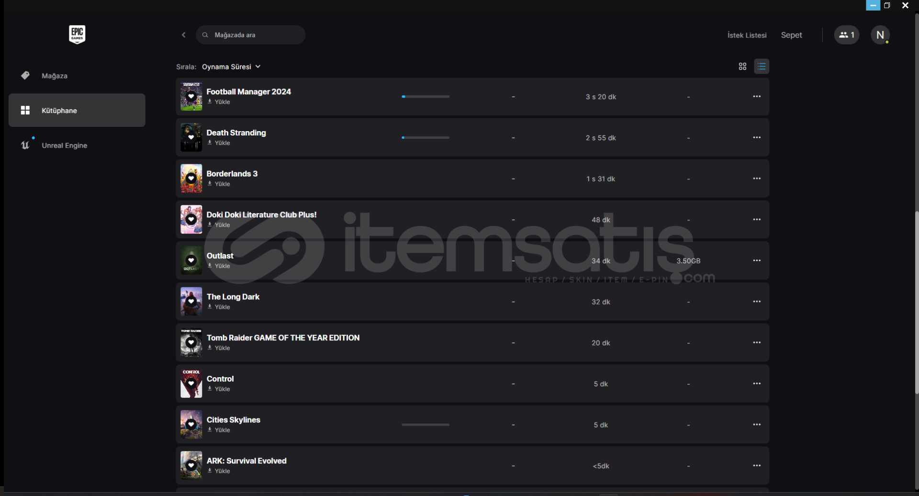Click The Long Dark's 32 dk playtime
The height and width of the screenshot is (496, 919).
pos(601,302)
